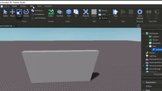Click the Group button
Viewport: 162px width, 91px height.
(103, 11)
